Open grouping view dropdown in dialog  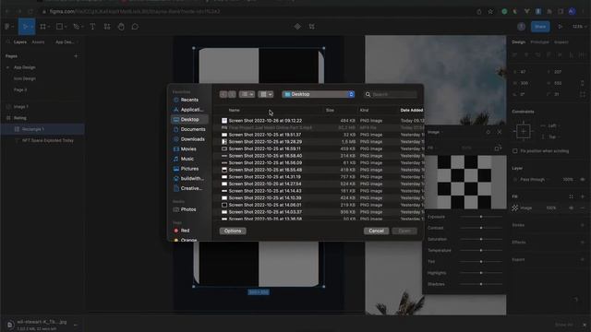pos(266,94)
